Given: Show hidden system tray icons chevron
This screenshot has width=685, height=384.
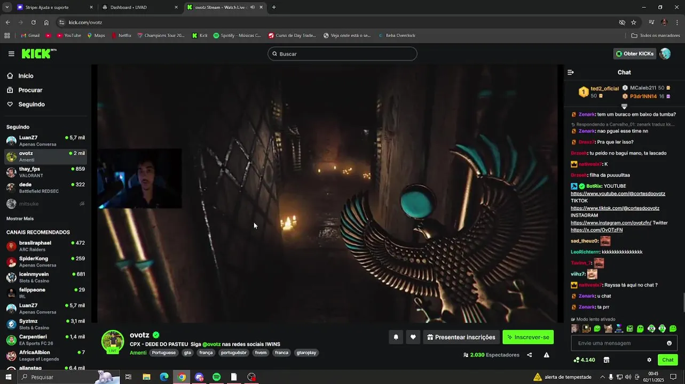Looking at the screenshot, I should pos(602,377).
